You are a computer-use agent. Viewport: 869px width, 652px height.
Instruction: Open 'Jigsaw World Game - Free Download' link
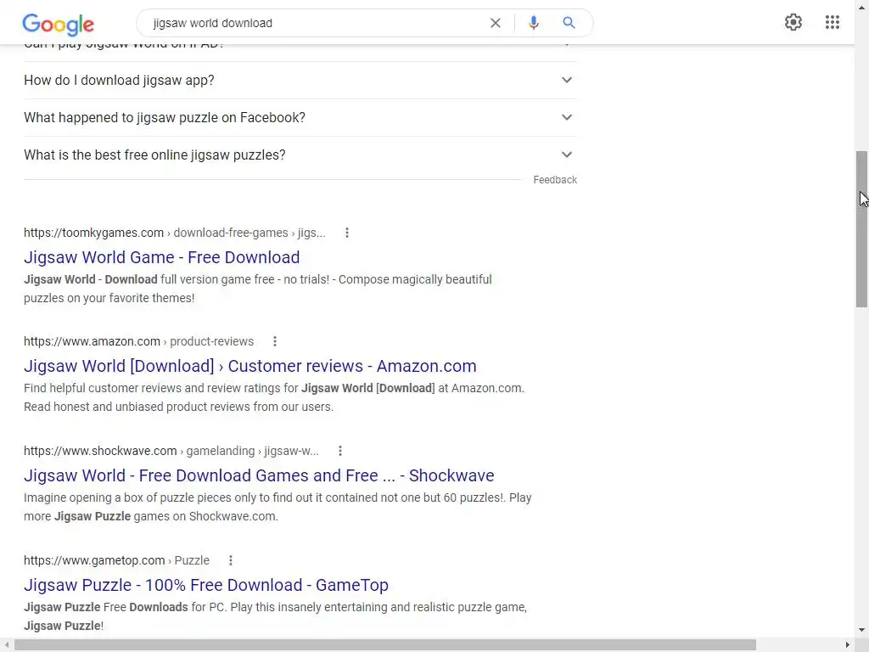[x=162, y=257]
